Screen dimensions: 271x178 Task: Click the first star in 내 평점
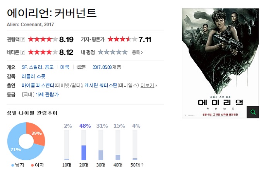point(101,52)
